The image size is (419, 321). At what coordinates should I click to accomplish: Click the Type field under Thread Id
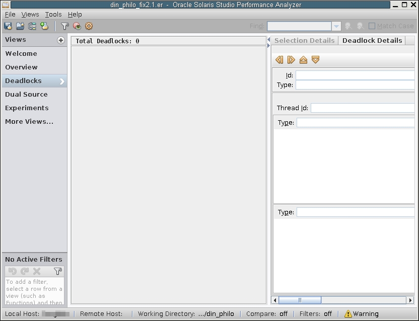point(356,123)
